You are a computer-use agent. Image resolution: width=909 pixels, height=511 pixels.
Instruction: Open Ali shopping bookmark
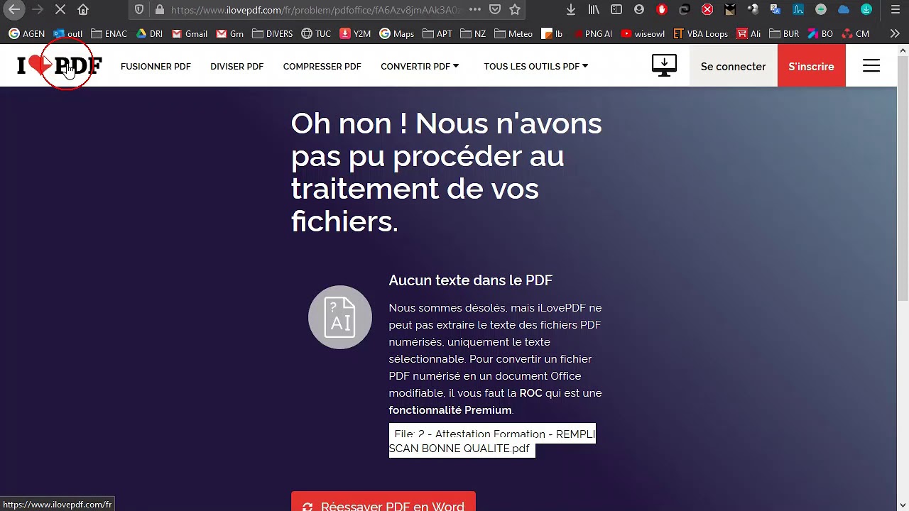click(749, 33)
